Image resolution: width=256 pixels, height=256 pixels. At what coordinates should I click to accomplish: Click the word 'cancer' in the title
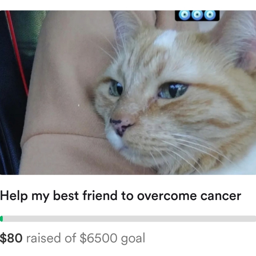pyautogui.click(x=221, y=196)
